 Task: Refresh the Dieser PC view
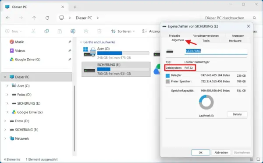[x=47, y=18]
